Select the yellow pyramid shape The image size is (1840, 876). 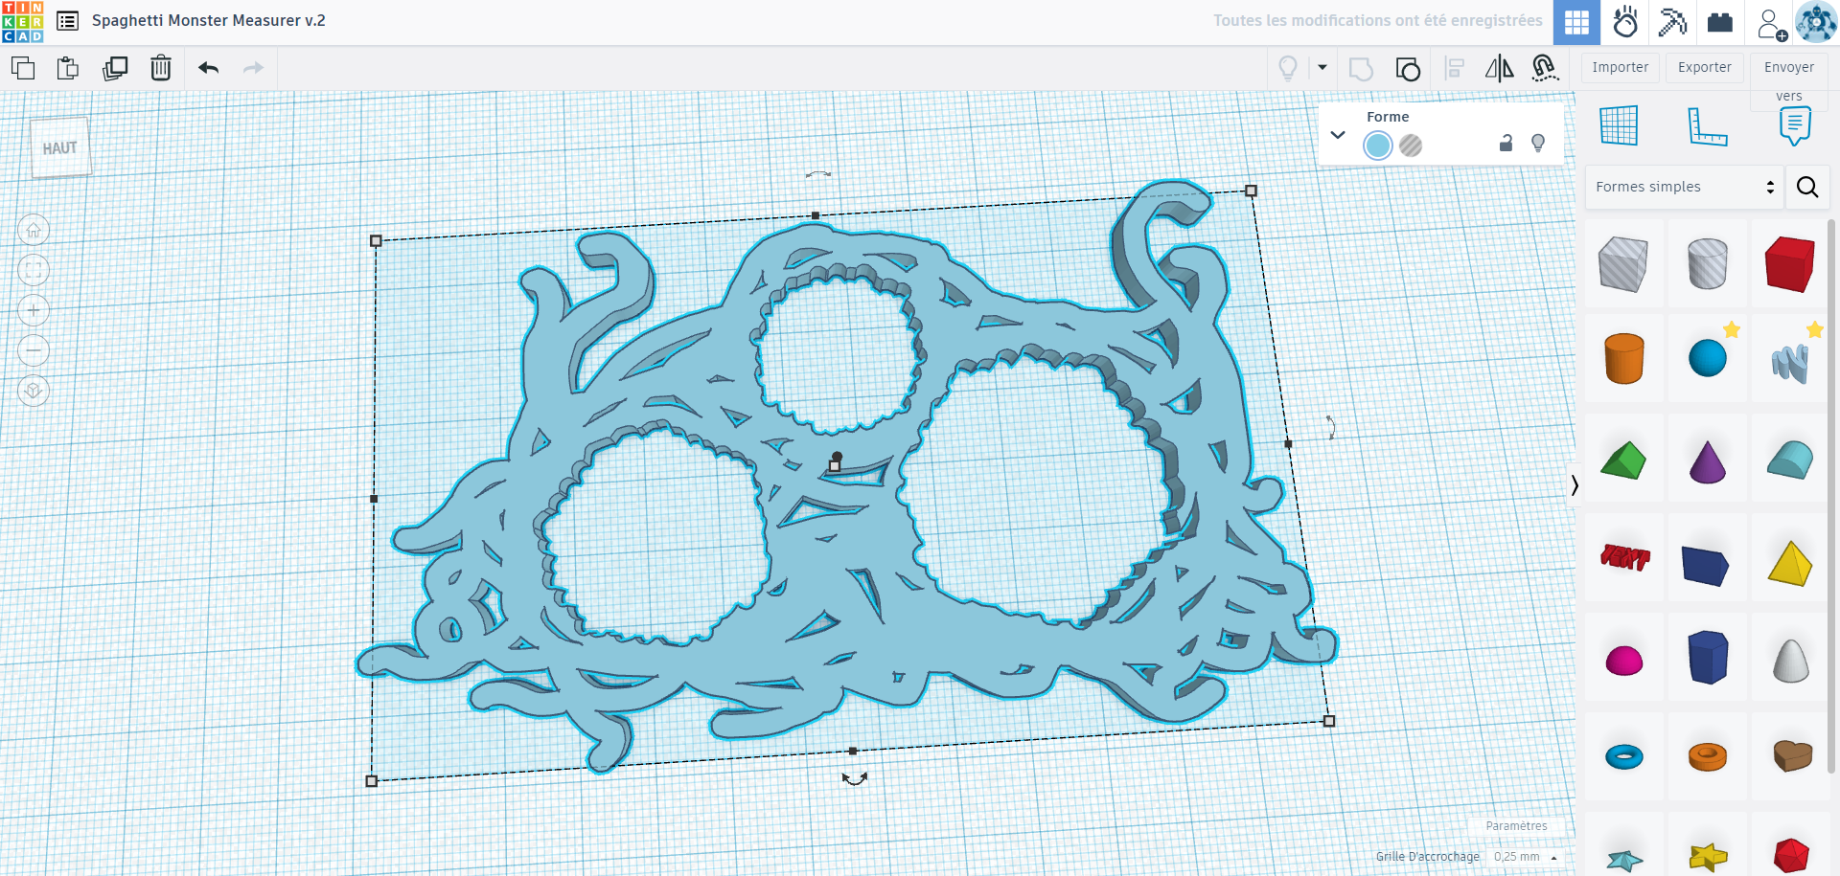(1790, 562)
